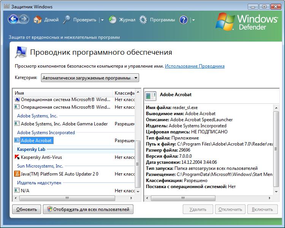Click the N/A entry program icon
The height and width of the screenshot is (228, 285).
[x=17, y=190]
